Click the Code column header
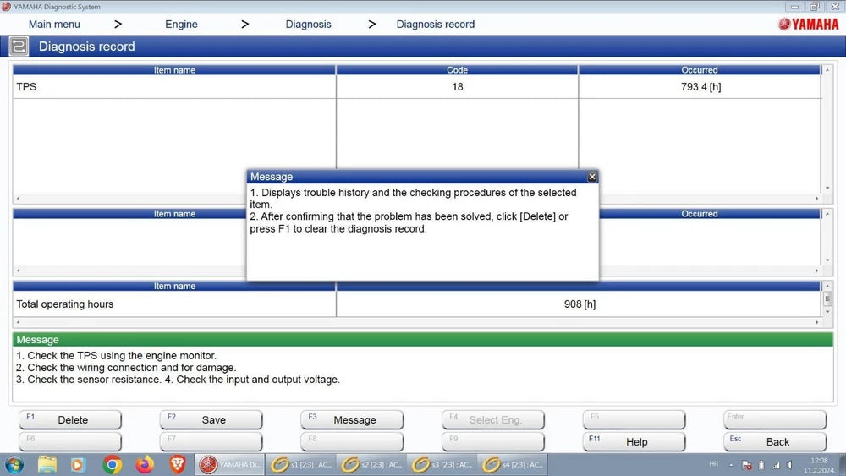846x476 pixels. [457, 70]
